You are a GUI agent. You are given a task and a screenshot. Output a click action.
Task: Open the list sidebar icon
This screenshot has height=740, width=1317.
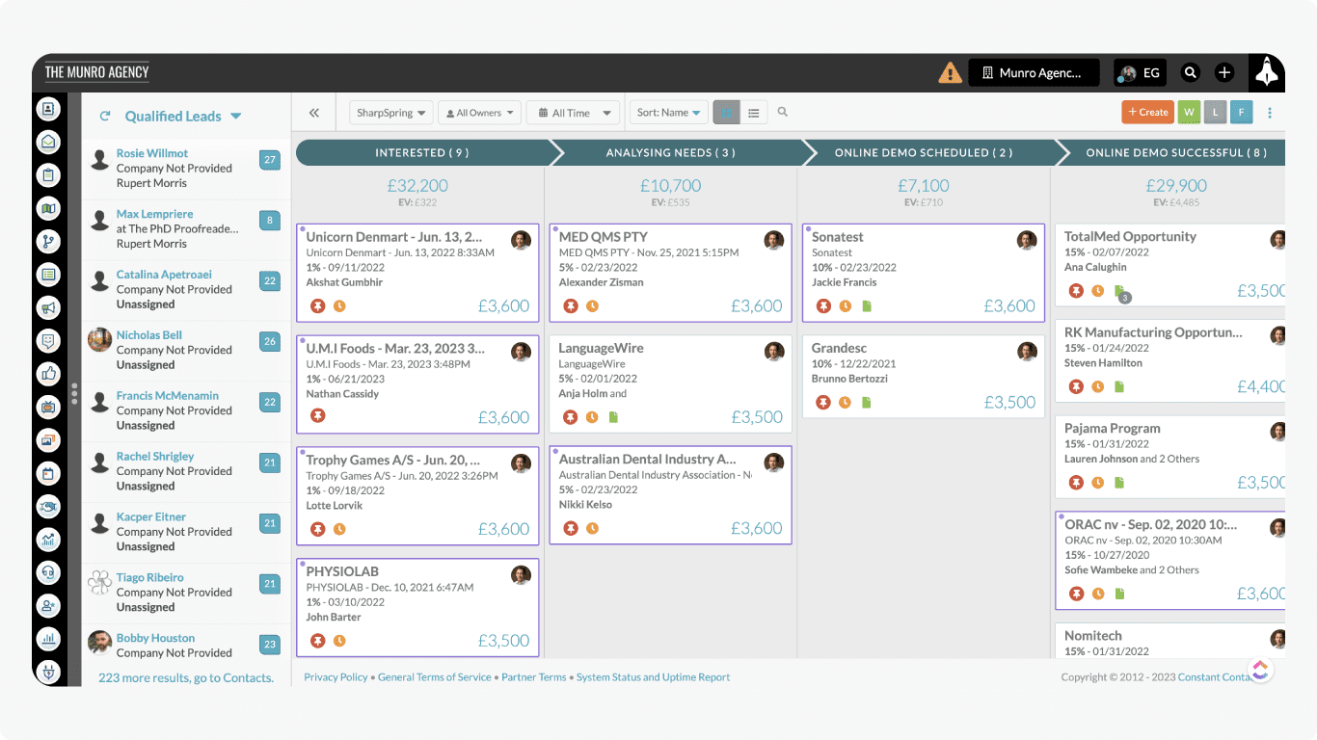(48, 275)
